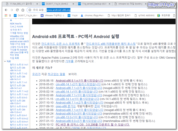The width and height of the screenshot is (178, 131).
Task: Open 안드로이드 x86 지원을위한 패치 호스팅 link
Action: pyautogui.click(x=111, y=44)
